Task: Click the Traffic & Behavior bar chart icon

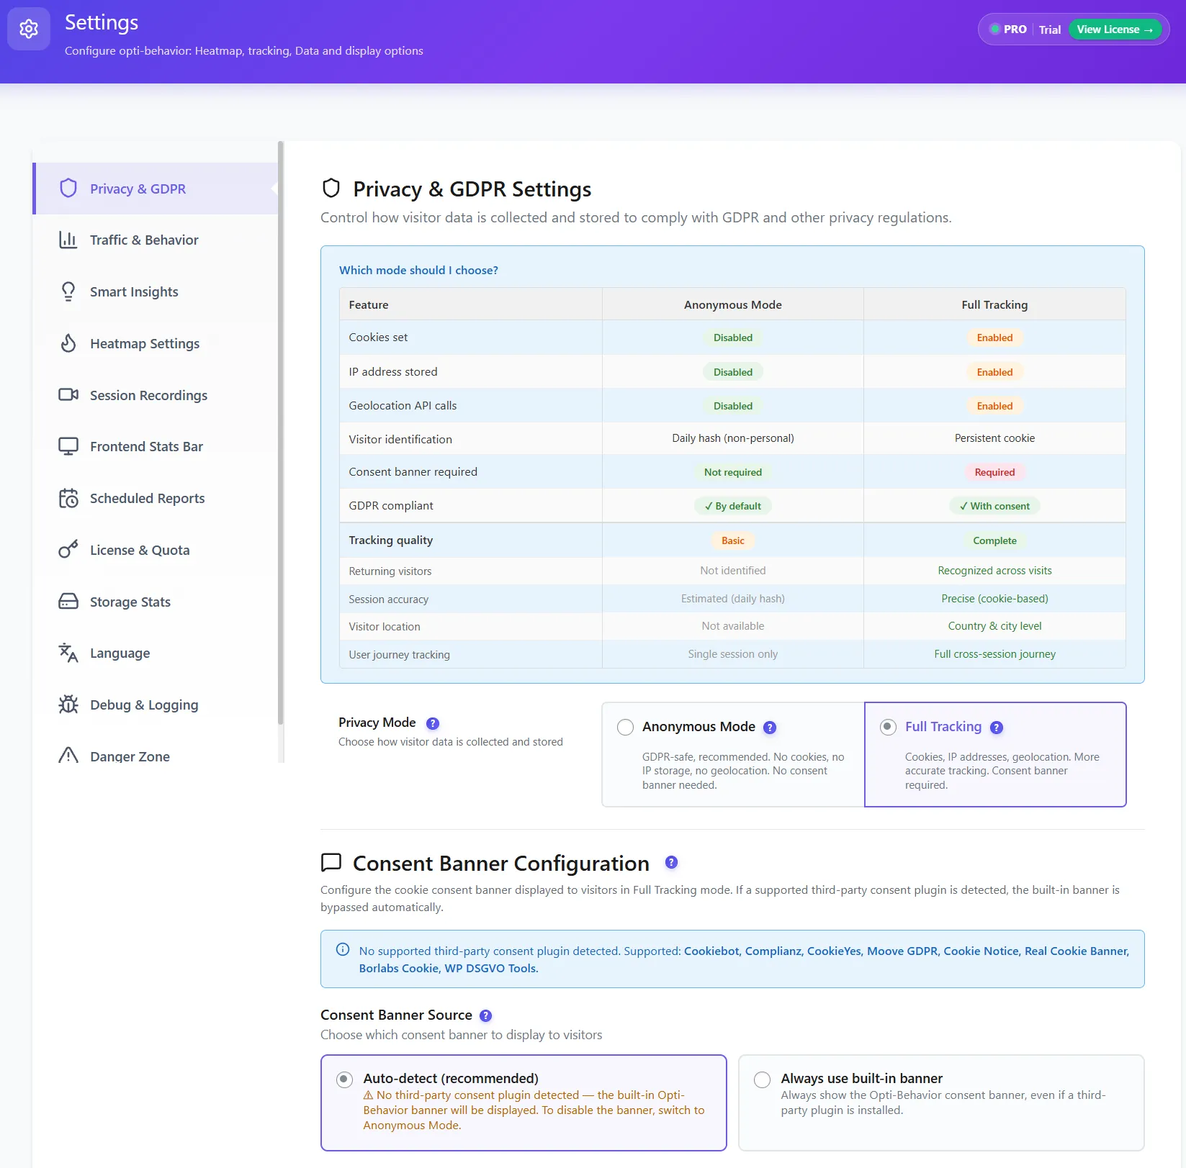Action: (68, 240)
